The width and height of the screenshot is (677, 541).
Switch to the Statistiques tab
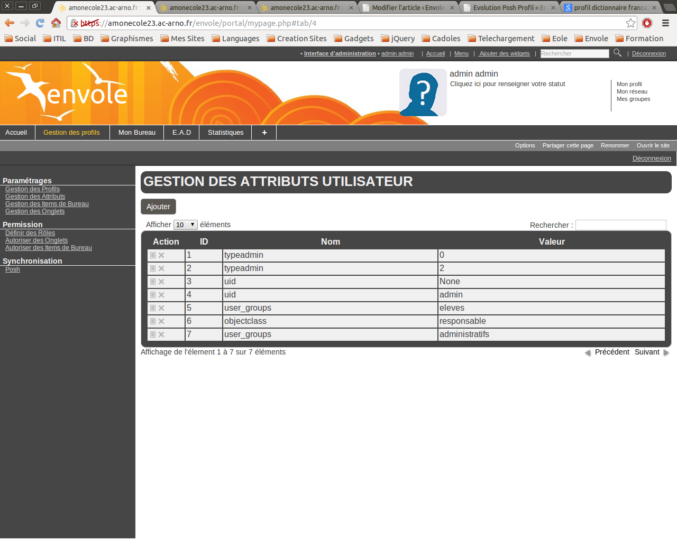(x=225, y=133)
